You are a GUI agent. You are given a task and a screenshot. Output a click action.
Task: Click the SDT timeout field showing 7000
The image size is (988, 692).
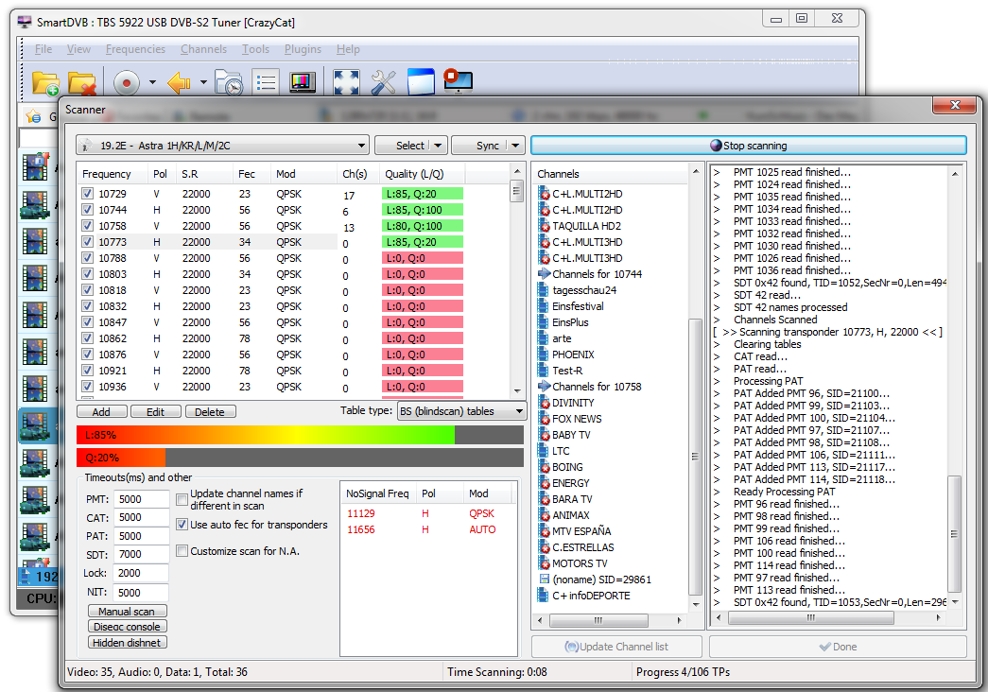(141, 554)
